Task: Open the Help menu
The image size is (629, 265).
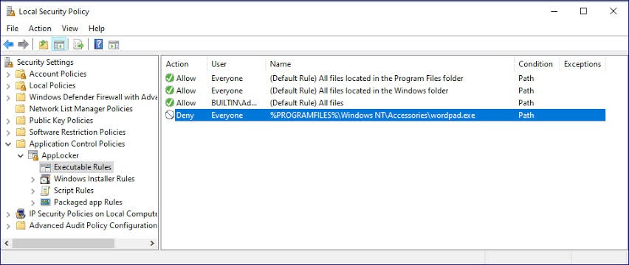Action: 96,29
